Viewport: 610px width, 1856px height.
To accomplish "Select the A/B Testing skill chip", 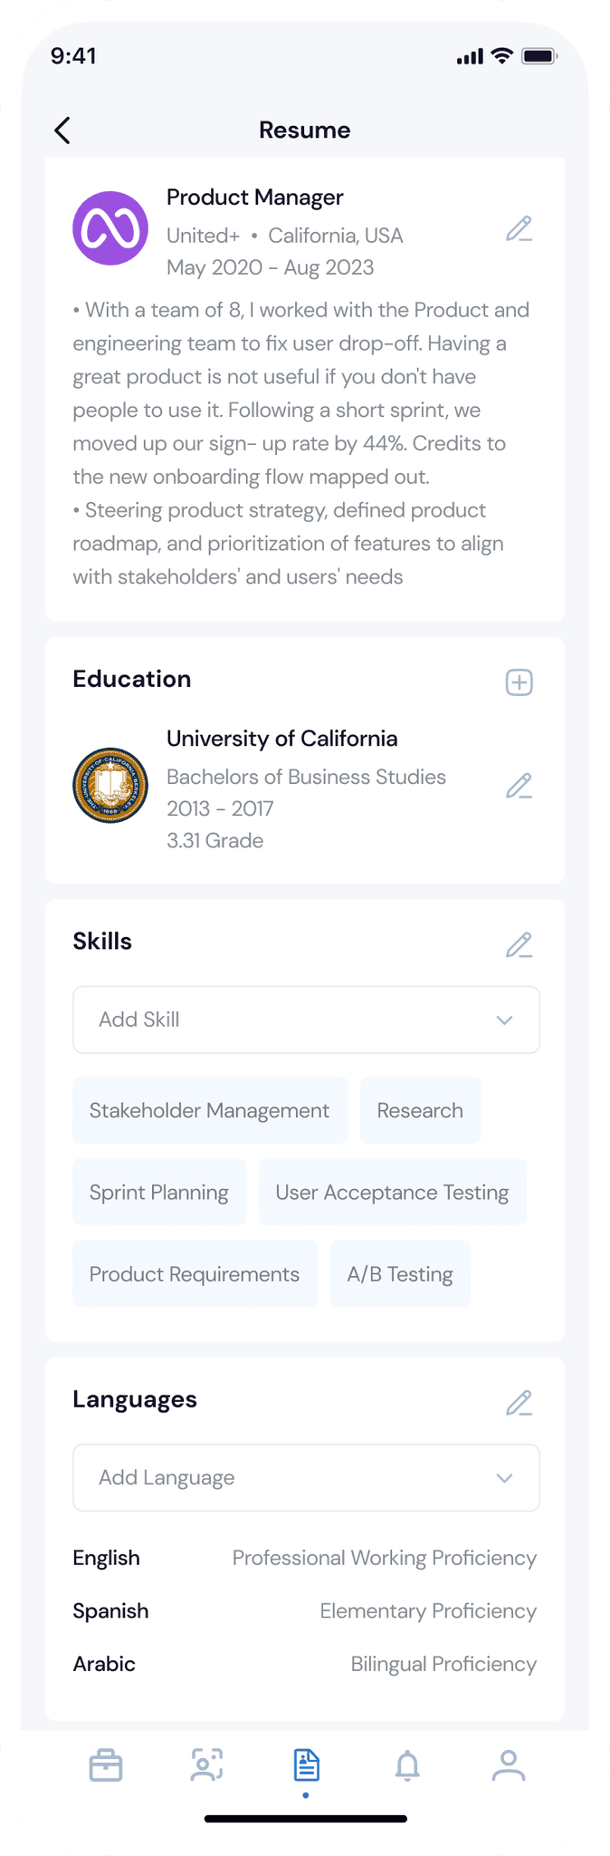I will point(400,1274).
